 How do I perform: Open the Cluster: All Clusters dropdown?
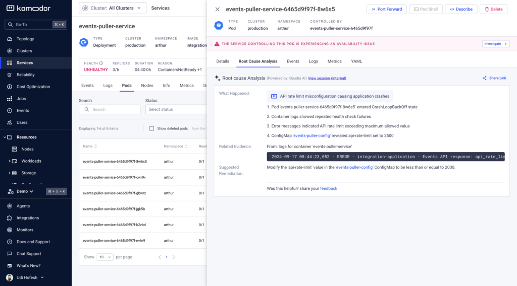pos(113,8)
